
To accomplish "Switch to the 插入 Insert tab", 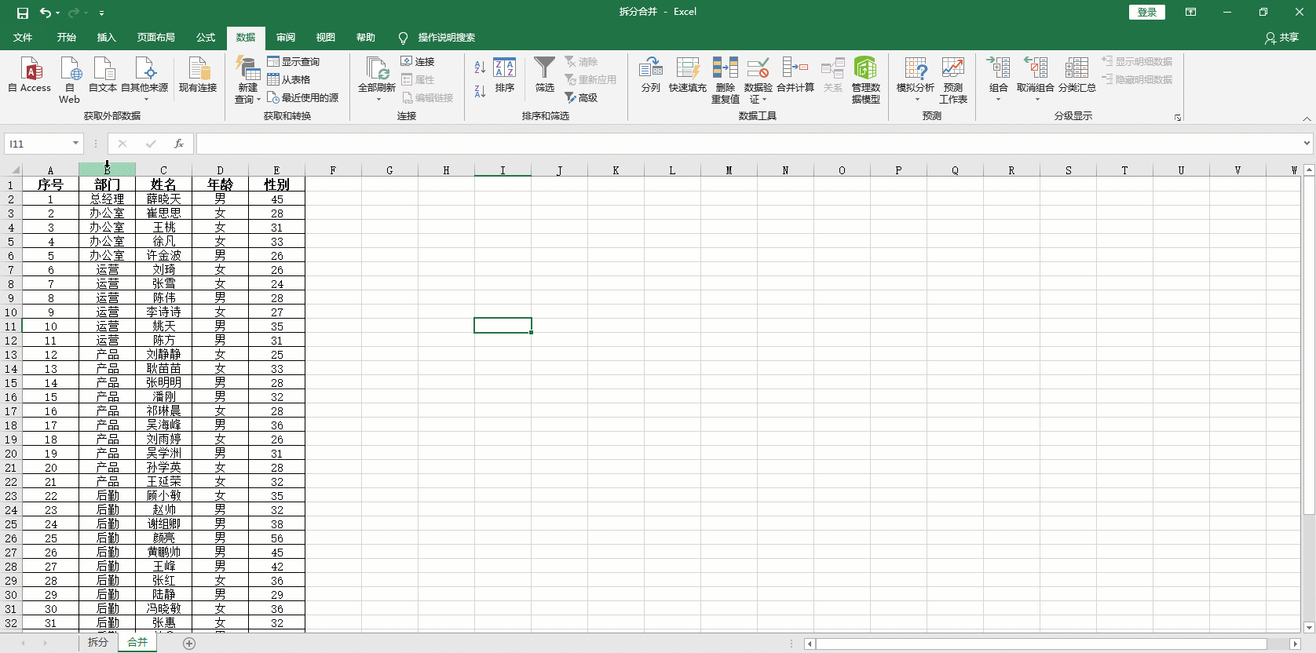I will (x=106, y=38).
